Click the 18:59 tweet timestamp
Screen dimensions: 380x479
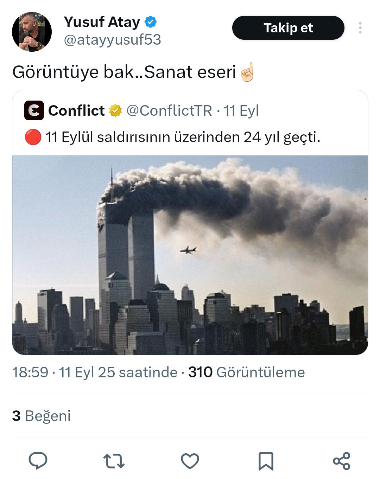[x=30, y=372]
